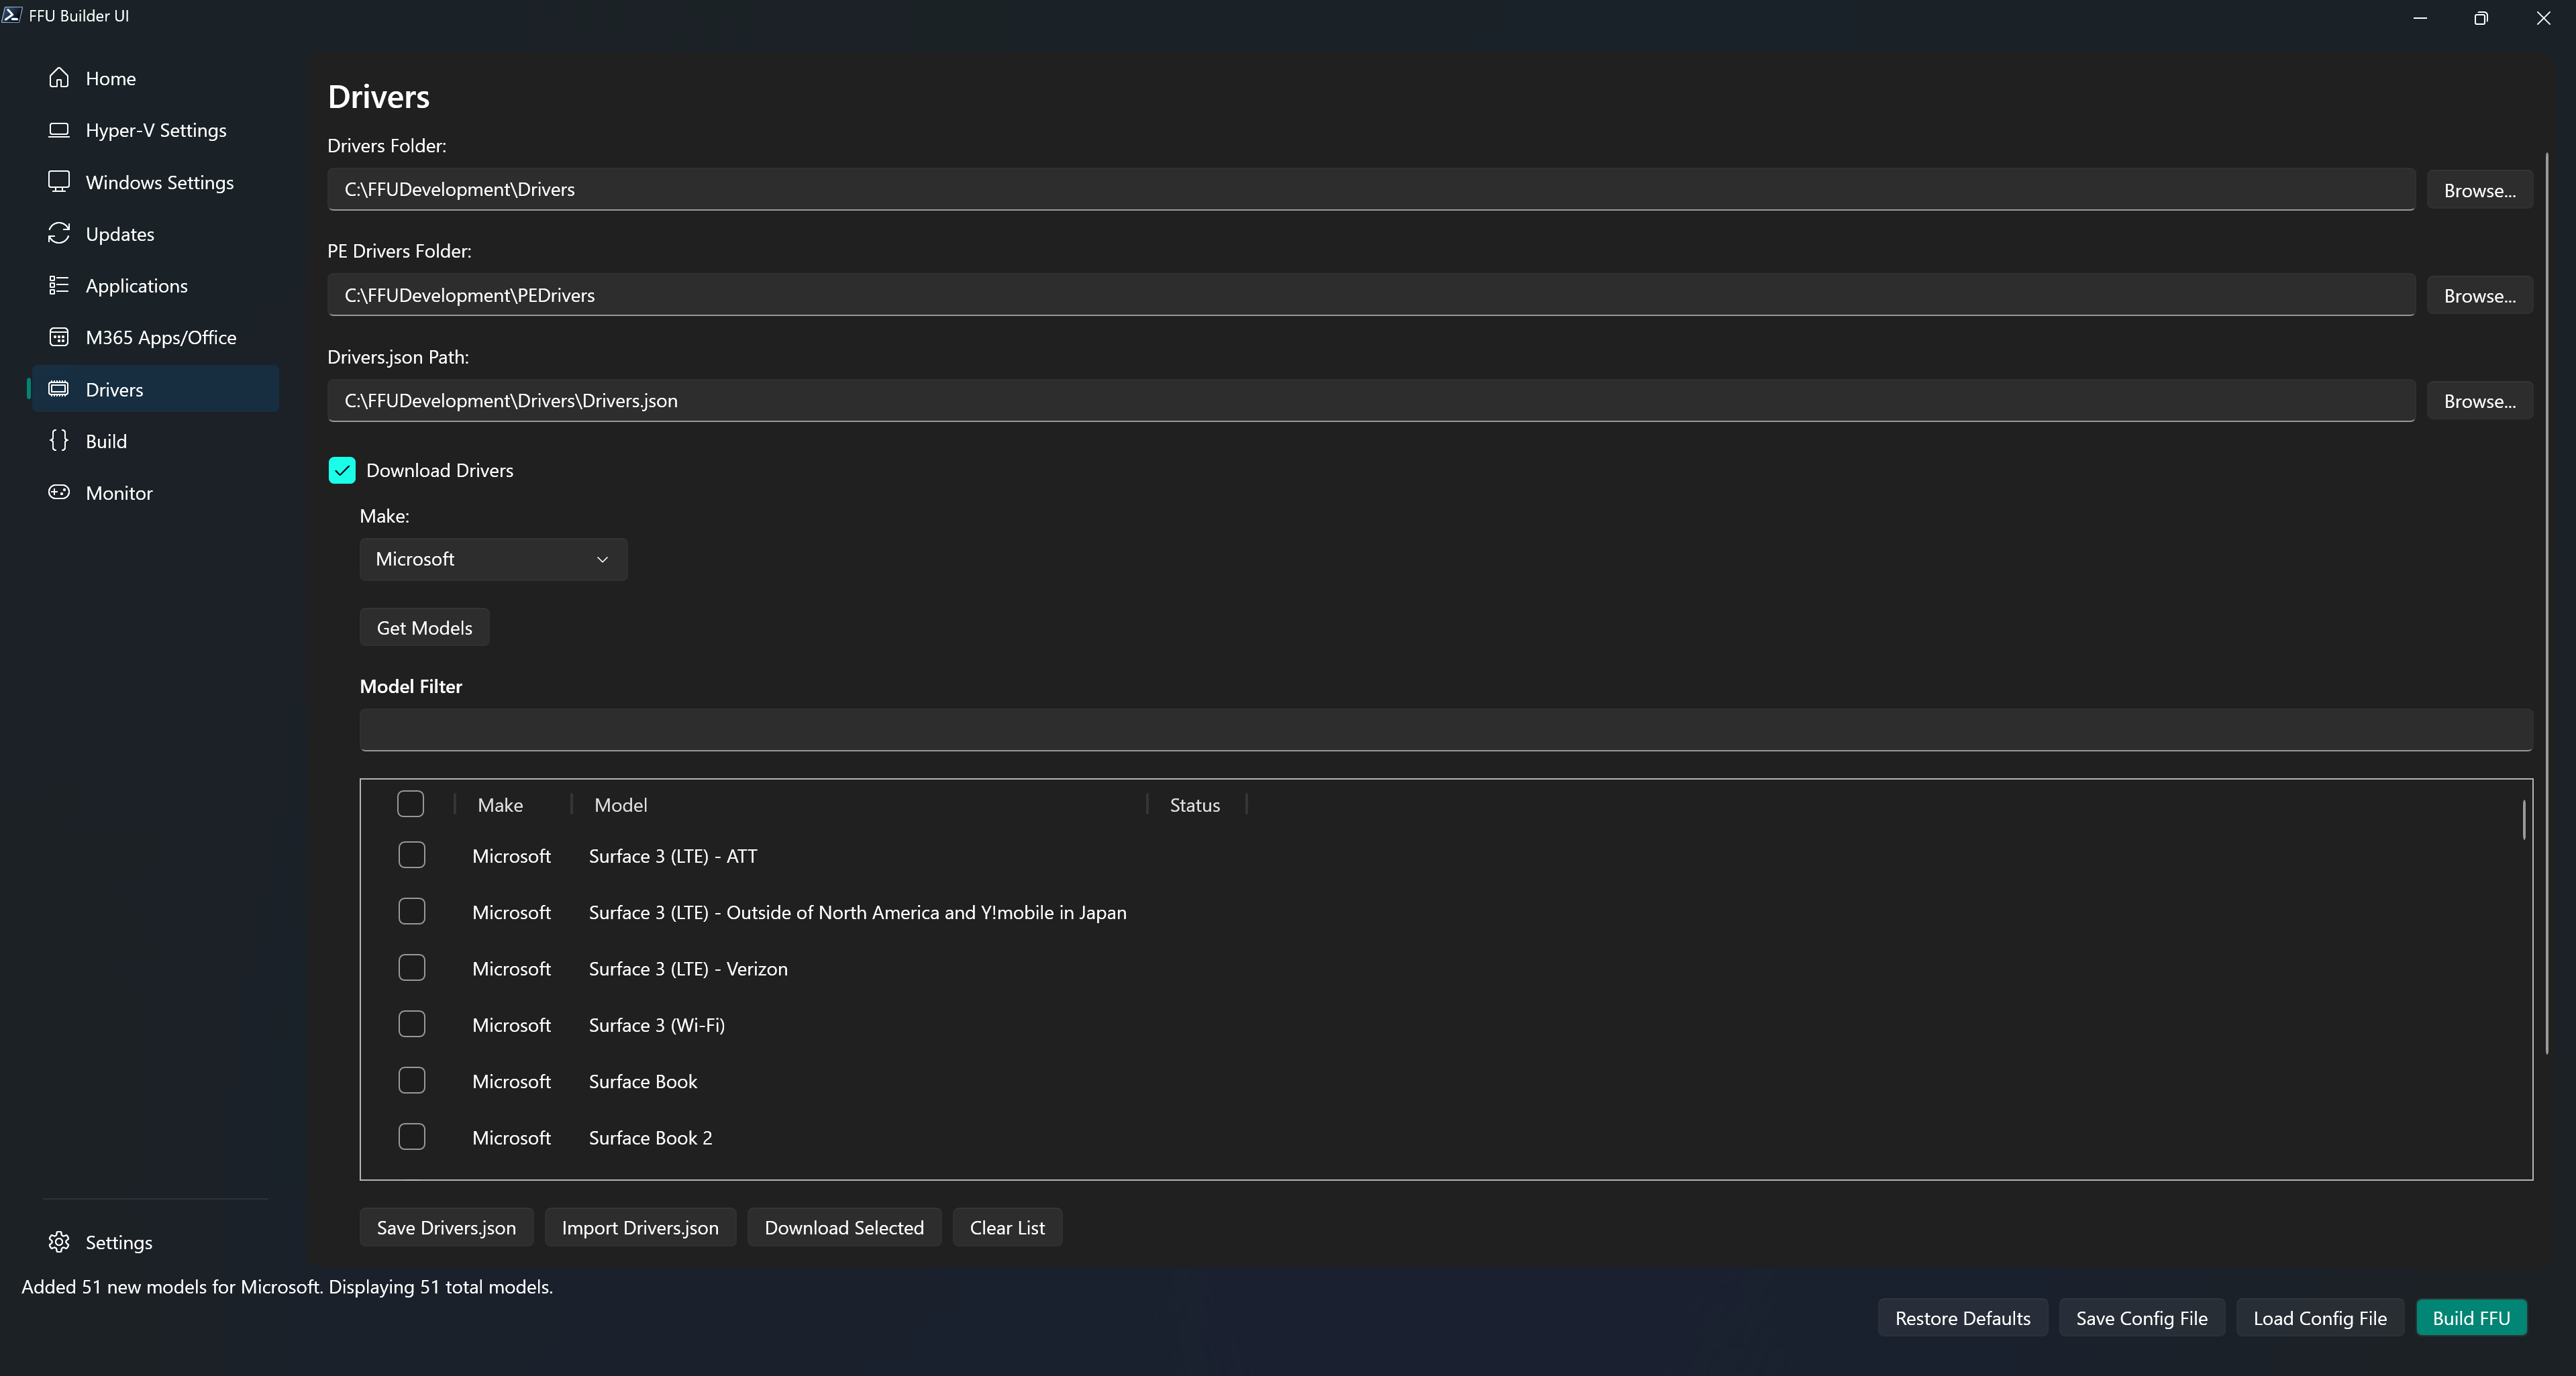The height and width of the screenshot is (1376, 2576).
Task: Open Settings via the gear icon
Action: tap(59, 1242)
